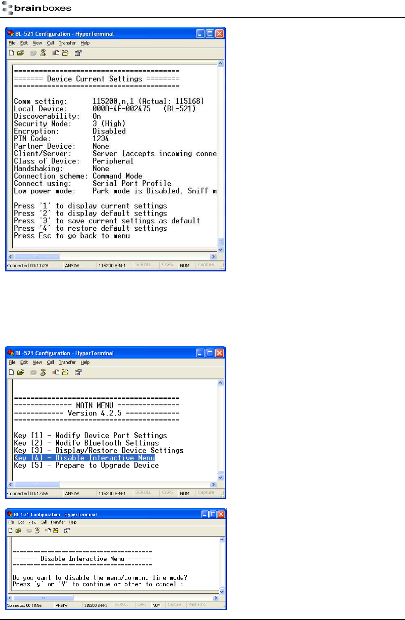The width and height of the screenshot is (405, 620).
Task: Click '115200 8-N-1' in MAIN MENU window status bar
Action: pos(112,494)
